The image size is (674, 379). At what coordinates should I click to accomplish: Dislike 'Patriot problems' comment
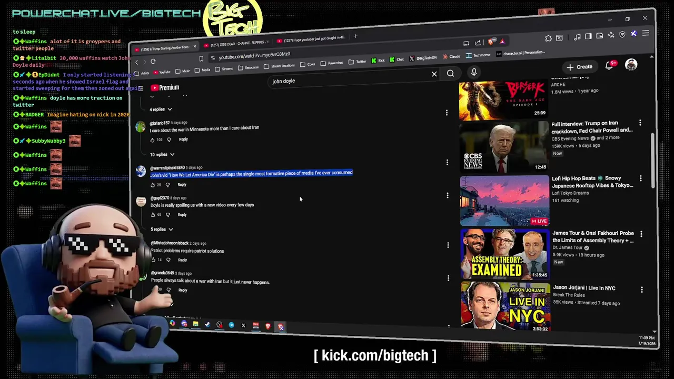point(168,260)
